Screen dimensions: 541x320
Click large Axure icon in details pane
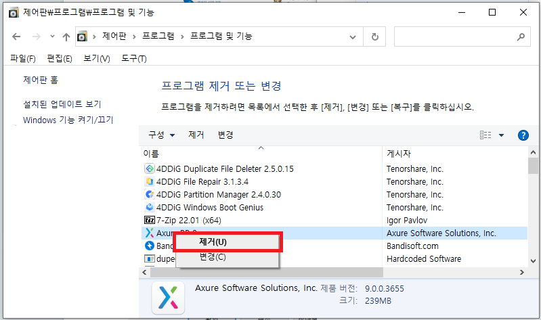click(x=168, y=298)
